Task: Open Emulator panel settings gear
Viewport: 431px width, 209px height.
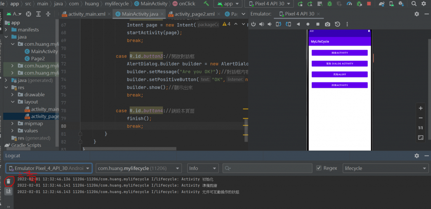Action: tap(417, 14)
